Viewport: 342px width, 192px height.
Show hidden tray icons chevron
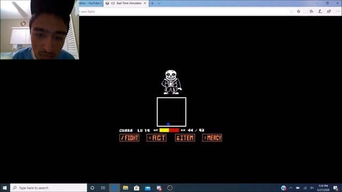pyautogui.click(x=291, y=188)
